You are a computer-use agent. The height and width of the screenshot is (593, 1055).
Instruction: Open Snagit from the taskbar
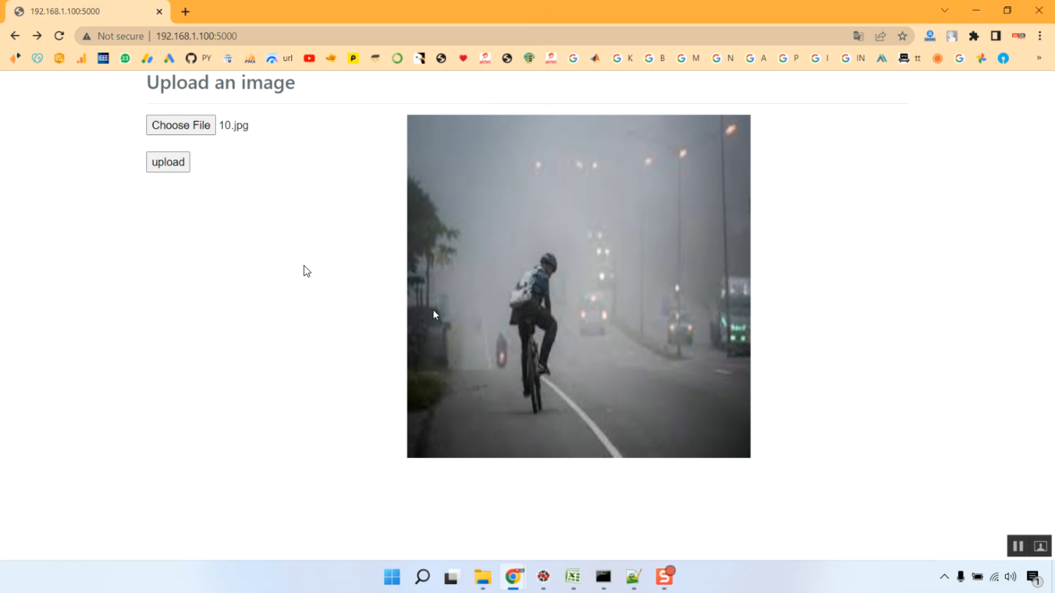pyautogui.click(x=664, y=577)
